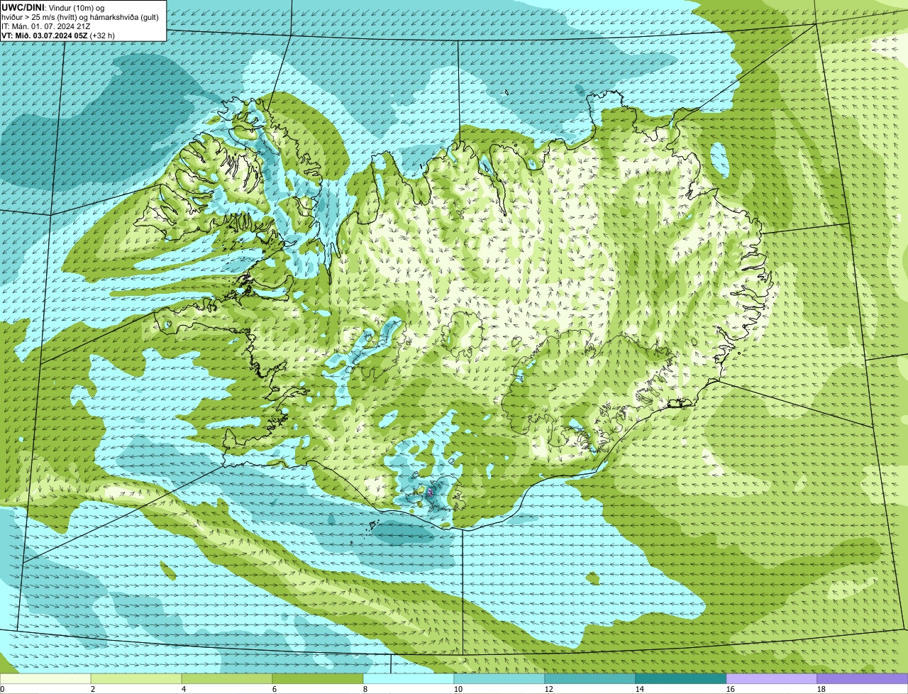
Task: Click the legend scale label "0"
Action: pyautogui.click(x=2, y=689)
